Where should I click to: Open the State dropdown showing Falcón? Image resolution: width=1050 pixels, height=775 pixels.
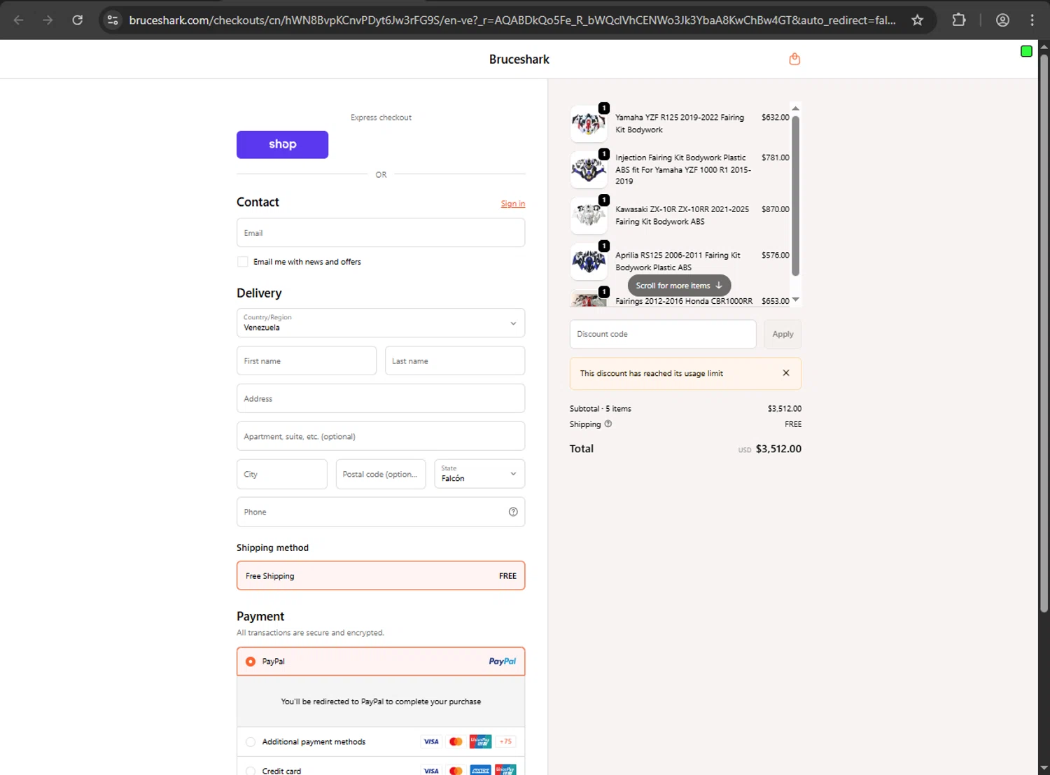tap(479, 474)
